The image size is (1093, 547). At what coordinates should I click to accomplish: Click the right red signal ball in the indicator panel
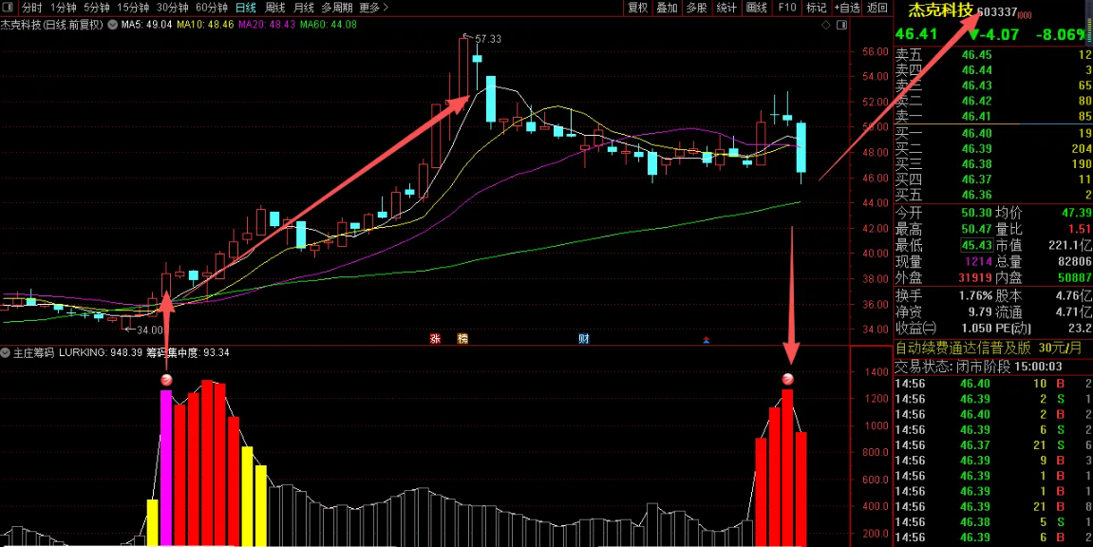(x=787, y=380)
